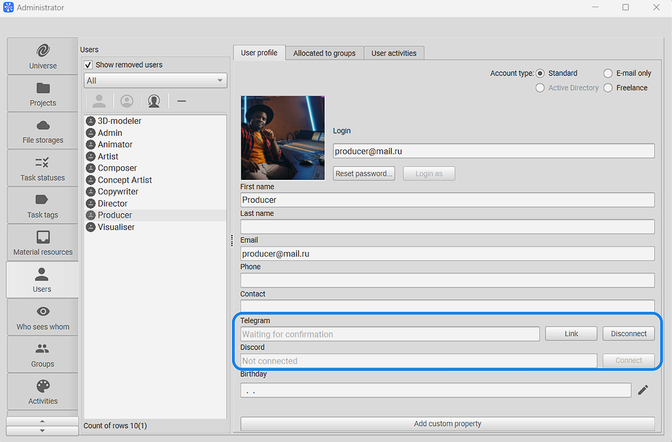Select Producer in users list

click(x=155, y=215)
